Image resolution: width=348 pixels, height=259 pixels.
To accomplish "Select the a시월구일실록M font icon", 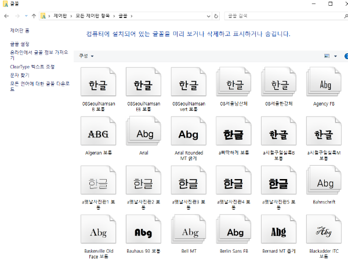I will (324, 131).
